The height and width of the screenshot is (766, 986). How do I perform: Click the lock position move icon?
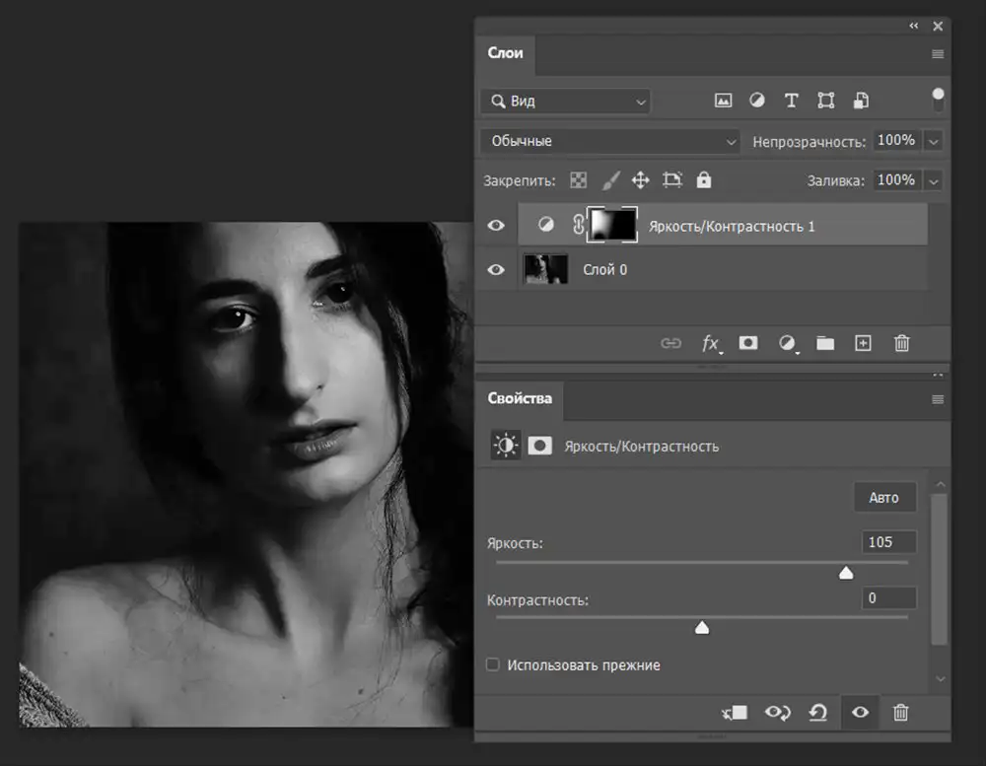(640, 180)
